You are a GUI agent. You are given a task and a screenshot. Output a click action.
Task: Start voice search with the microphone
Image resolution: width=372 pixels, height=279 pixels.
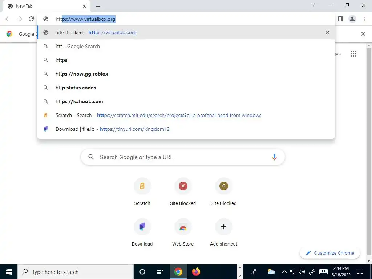point(274,157)
